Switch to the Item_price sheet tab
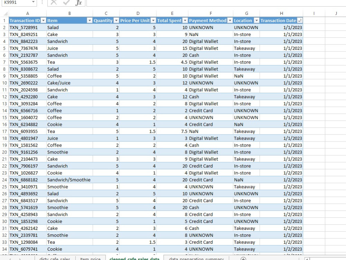The width and height of the screenshot is (346, 260). 90,259
